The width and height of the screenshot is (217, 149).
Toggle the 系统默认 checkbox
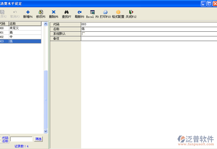point(84,34)
